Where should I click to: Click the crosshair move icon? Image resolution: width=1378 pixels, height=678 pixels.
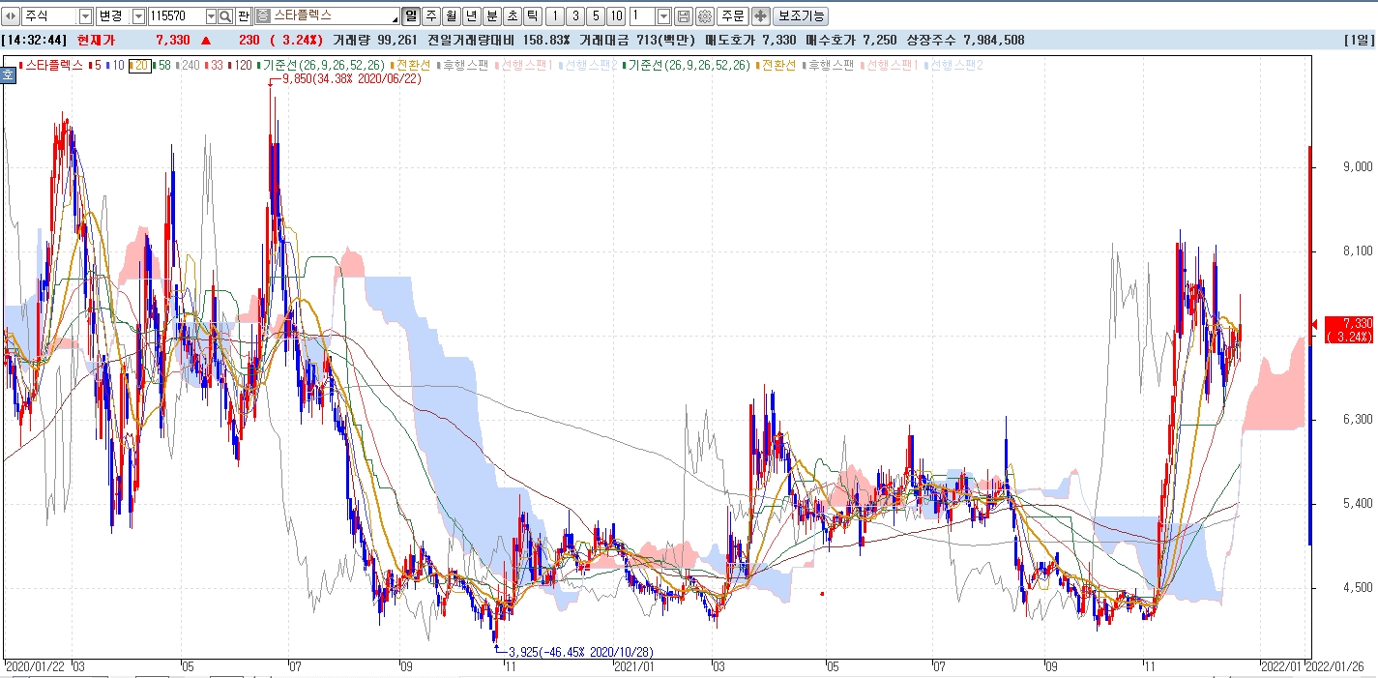coord(761,16)
